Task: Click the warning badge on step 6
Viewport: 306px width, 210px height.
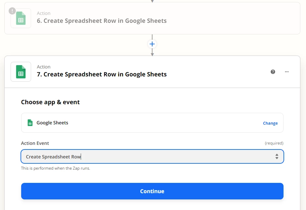Action: 12,11
